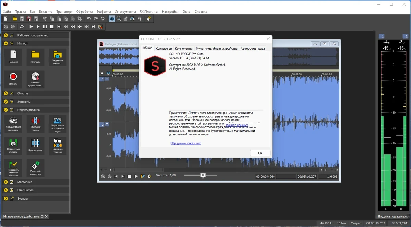The width and height of the screenshot is (411, 227).
Task: Open the Транспорт menu
Action: point(64,11)
